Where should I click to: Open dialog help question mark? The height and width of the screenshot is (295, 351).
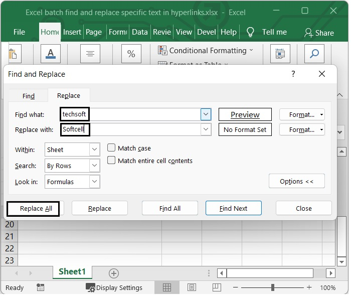(293, 74)
